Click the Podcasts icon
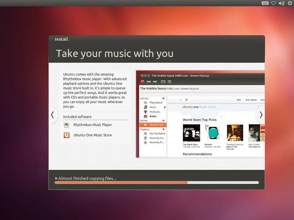Screen dimensions: 294x220 tap(145, 112)
